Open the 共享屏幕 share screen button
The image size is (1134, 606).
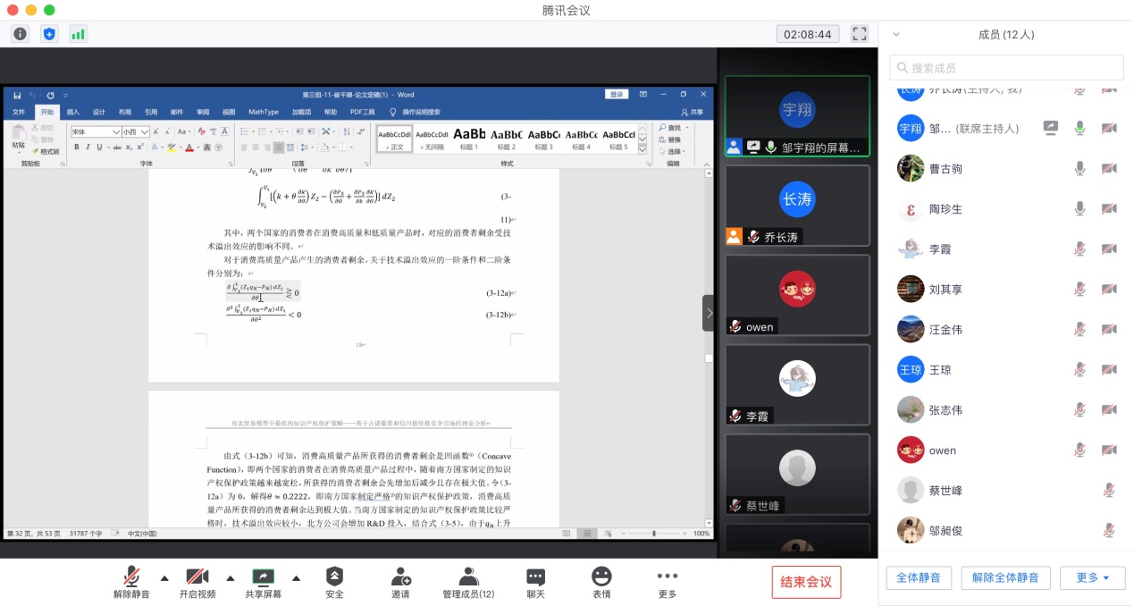tap(264, 583)
